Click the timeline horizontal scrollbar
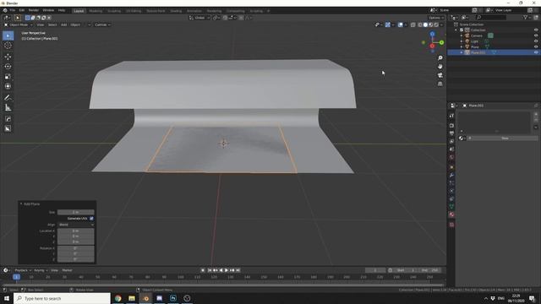The image size is (541, 304). tap(223, 285)
